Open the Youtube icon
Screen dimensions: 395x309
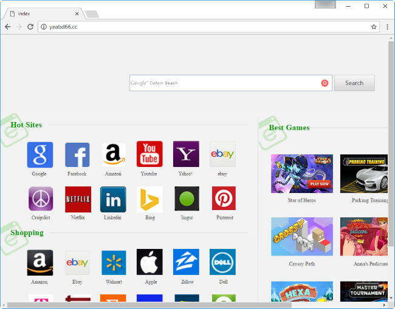click(x=149, y=154)
